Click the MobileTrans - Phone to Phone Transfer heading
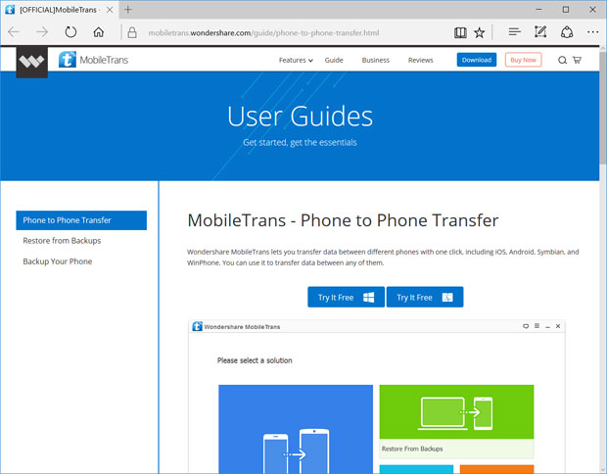Screen dimensions: 607x474 343,220
